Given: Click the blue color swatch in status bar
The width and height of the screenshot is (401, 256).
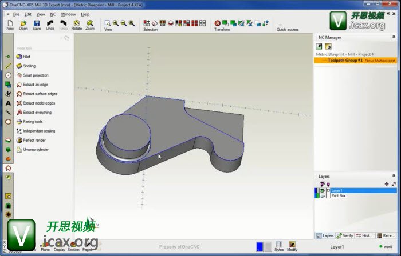Looking at the screenshot, I should click(x=260, y=246).
